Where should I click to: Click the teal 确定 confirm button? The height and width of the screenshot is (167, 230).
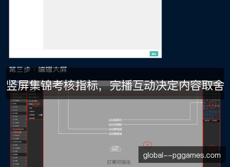[x=154, y=54]
